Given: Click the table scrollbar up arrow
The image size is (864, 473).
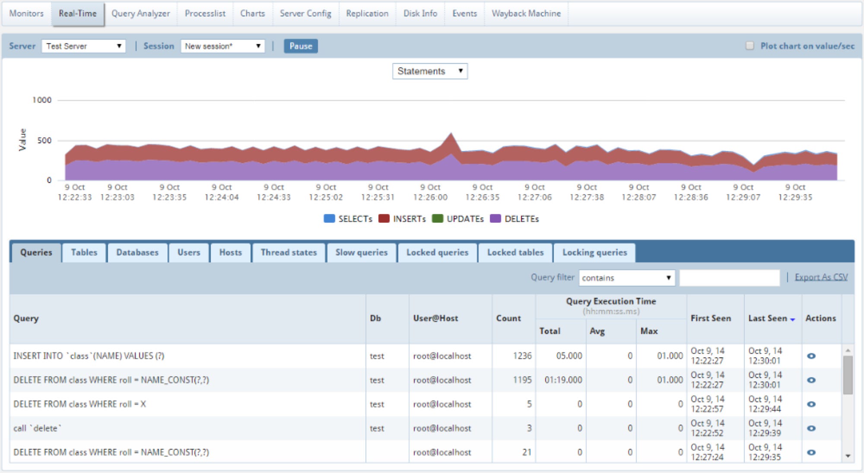Looking at the screenshot, I should (848, 350).
